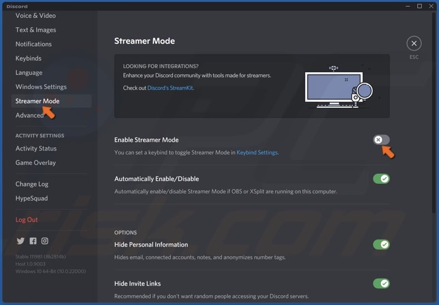
Task: Disable Hide Personal Information switch
Action: pos(381,244)
